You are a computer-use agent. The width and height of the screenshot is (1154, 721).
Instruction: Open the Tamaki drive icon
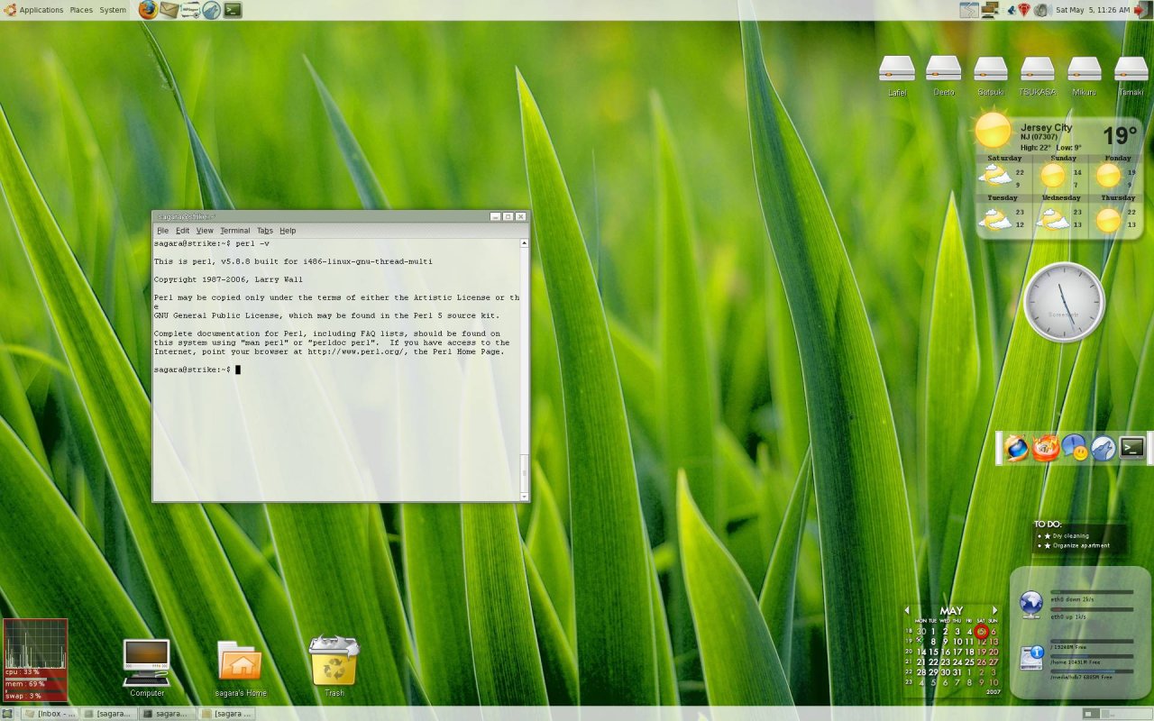1131,68
